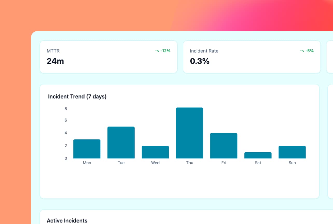Viewport: 333px width, 224px height.
Task: Select the Tuesday bar in the chart
Action: pyautogui.click(x=121, y=142)
